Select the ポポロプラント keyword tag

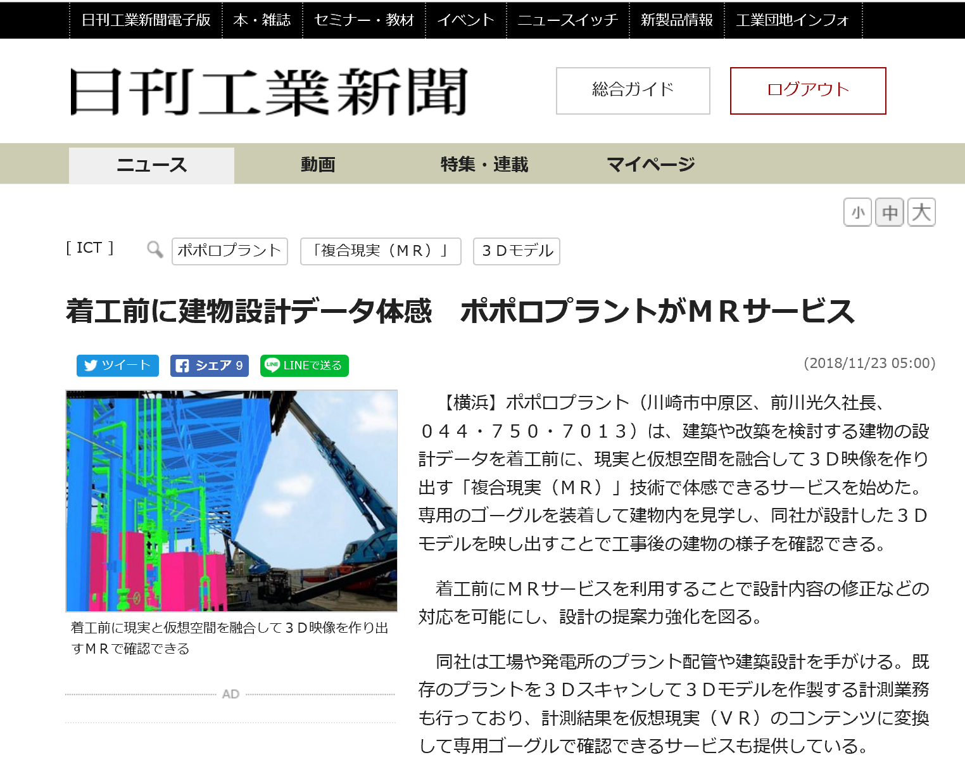click(x=230, y=251)
